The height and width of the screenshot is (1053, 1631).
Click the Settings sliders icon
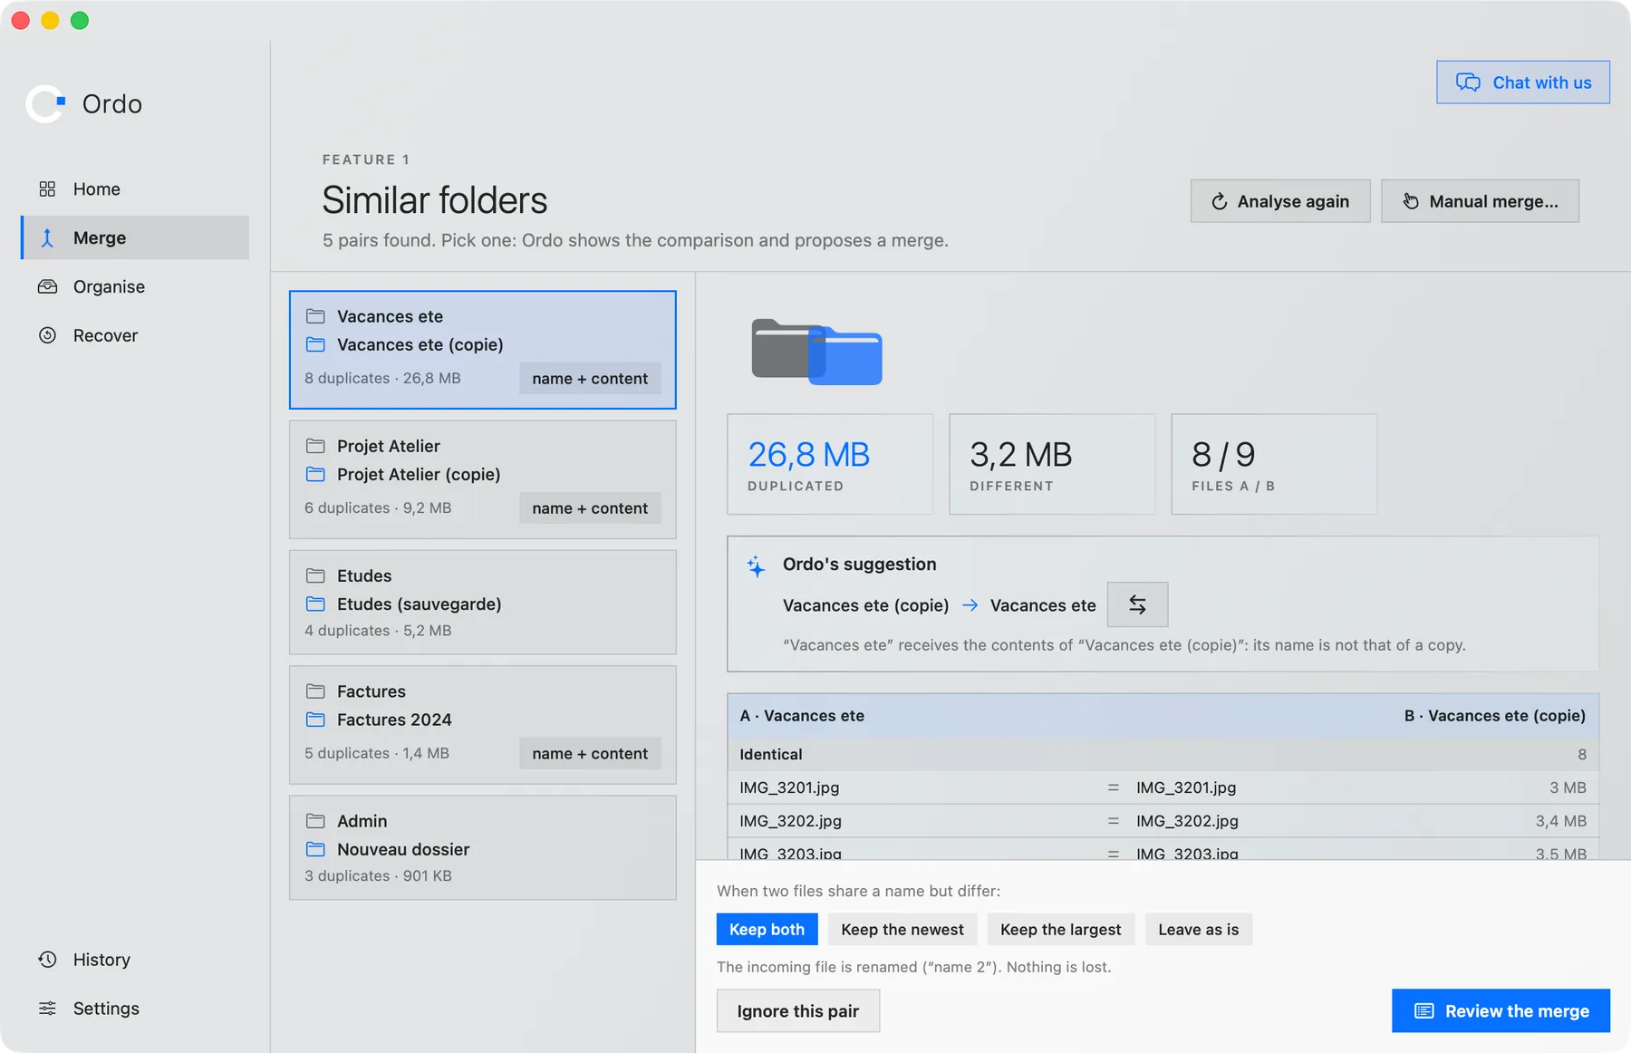47,1009
